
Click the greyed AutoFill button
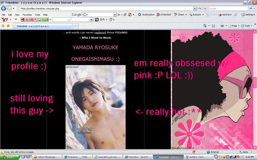(x=212, y=15)
